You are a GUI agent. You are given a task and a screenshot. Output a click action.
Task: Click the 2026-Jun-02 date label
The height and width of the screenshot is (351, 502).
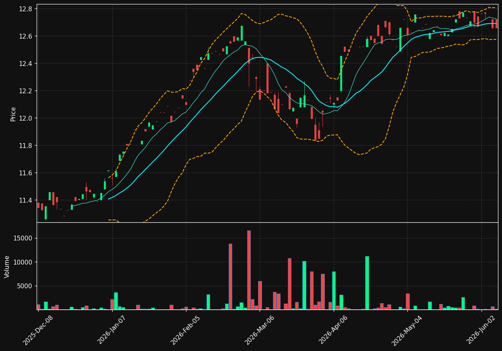point(481,330)
